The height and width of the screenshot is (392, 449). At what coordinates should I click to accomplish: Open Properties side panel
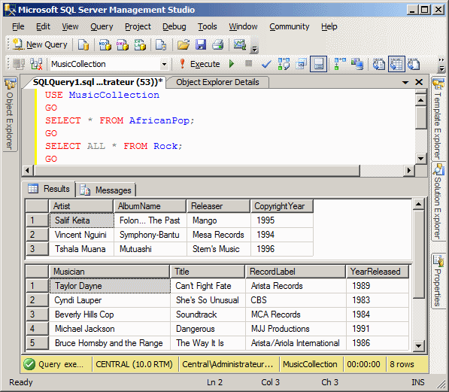pyautogui.click(x=438, y=281)
